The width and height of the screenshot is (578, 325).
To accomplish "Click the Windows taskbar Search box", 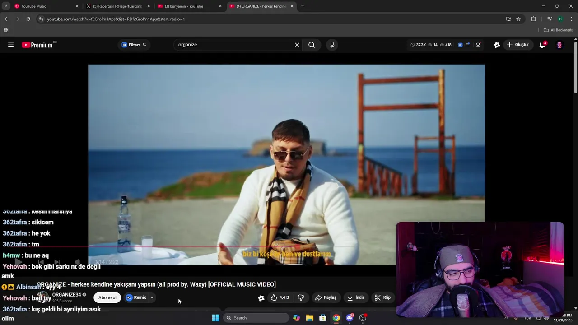I will 256,318.
